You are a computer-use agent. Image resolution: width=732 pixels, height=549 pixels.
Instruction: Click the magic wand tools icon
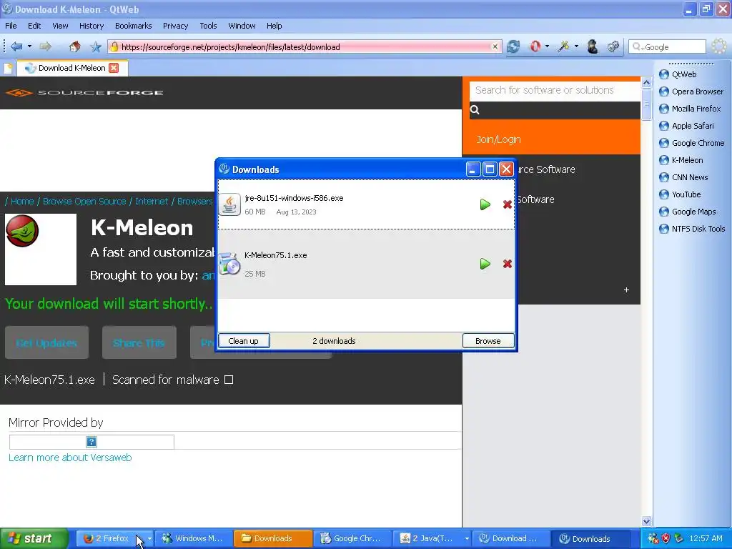click(x=563, y=46)
